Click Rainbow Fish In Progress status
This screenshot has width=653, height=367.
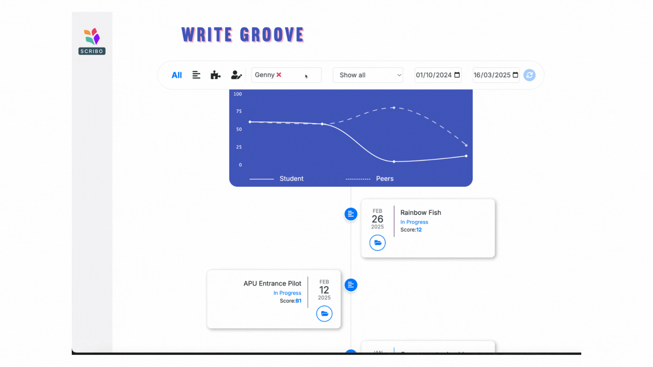point(414,222)
